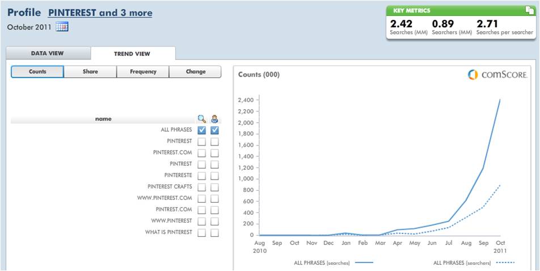Click 'ALL PHRASES (searches)' solid line legend
The width and height of the screenshot is (540, 271).
[334, 262]
